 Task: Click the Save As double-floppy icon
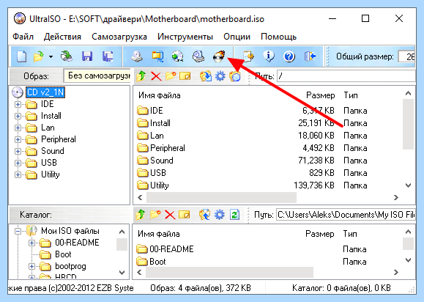tap(108, 56)
